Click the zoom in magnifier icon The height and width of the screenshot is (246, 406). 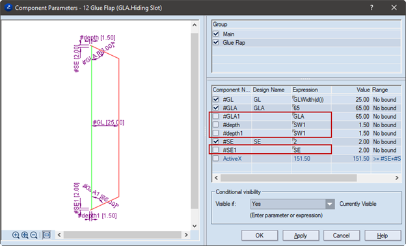pyautogui.click(x=16, y=235)
